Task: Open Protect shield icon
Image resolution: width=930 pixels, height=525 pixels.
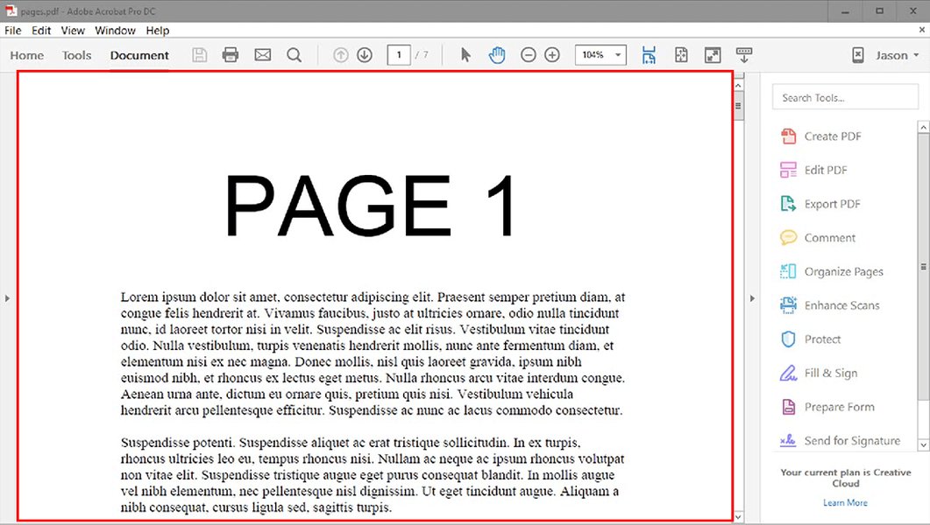Action: (788, 339)
